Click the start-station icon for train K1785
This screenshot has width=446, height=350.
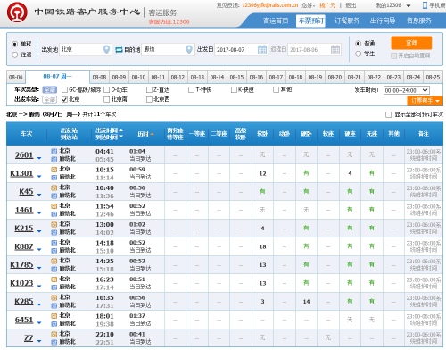(x=54, y=262)
